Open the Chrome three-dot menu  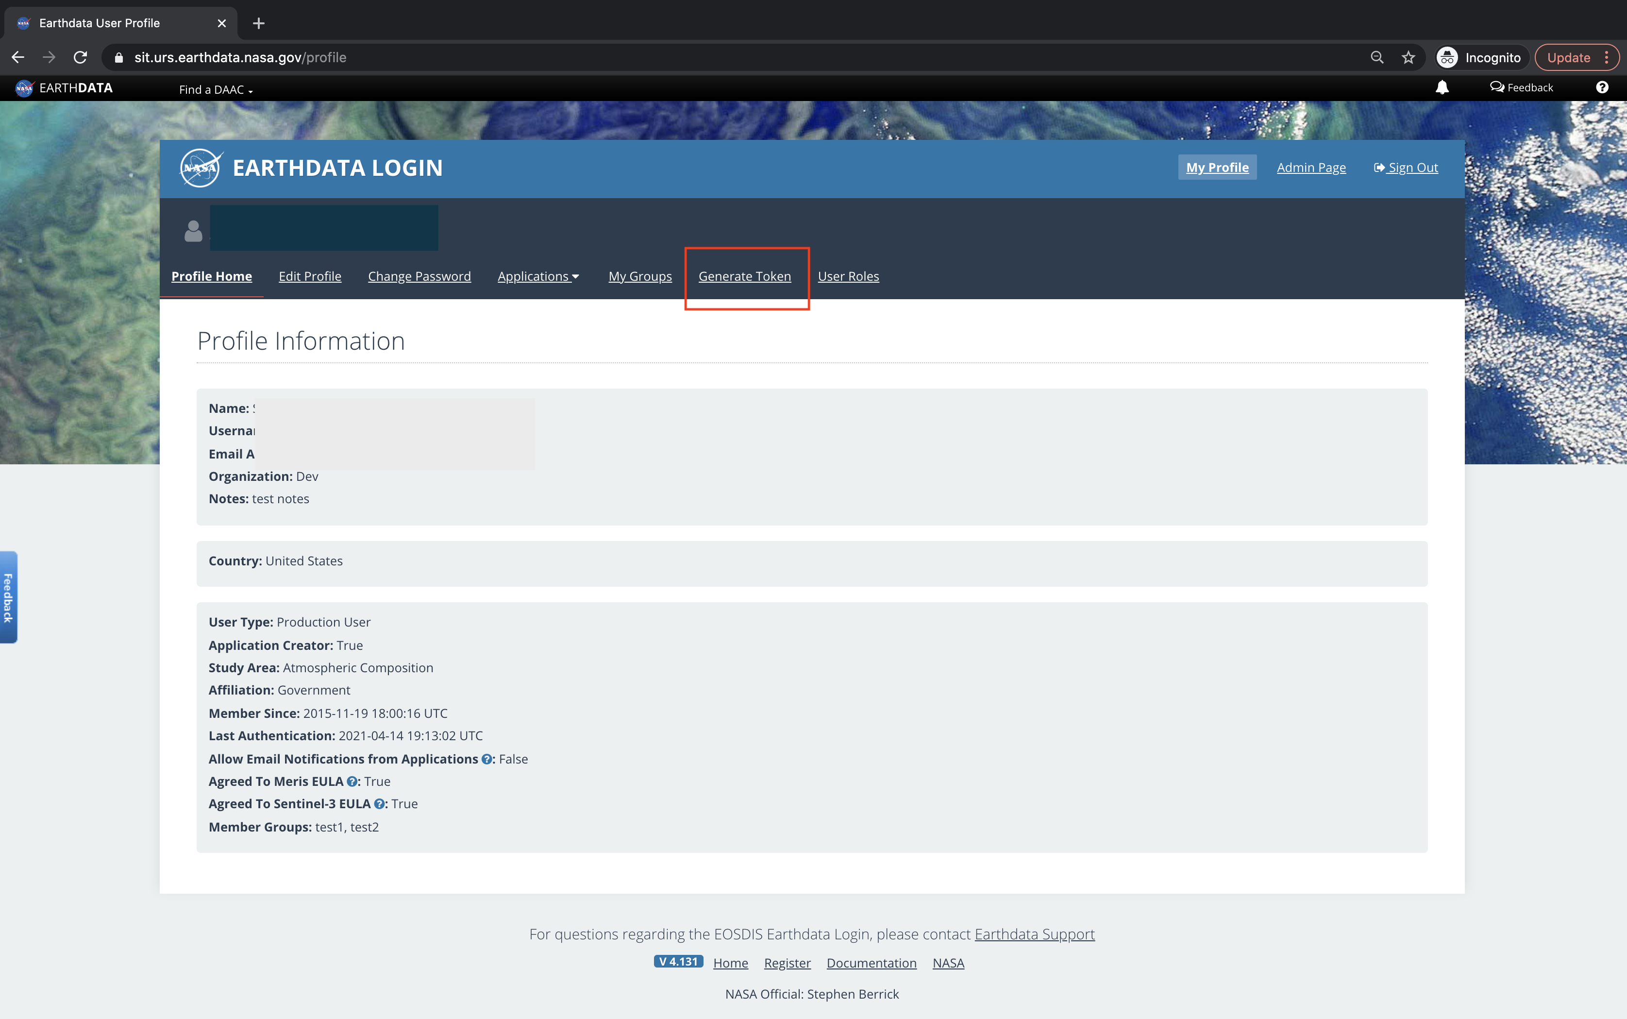(1607, 57)
